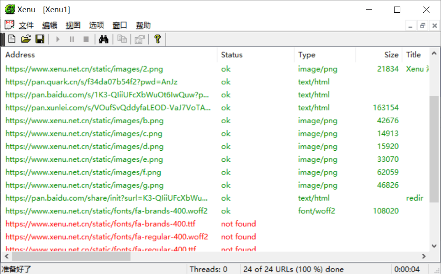Select the images/b.png address row

click(215, 120)
